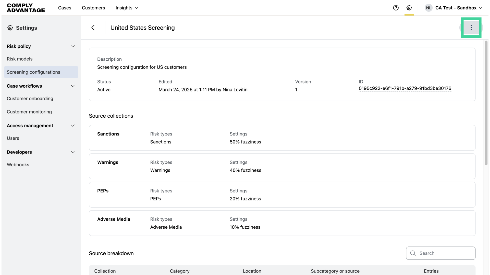Collapse the Risk policy section
Screen dimensions: 490x275
pyautogui.click(x=73, y=46)
